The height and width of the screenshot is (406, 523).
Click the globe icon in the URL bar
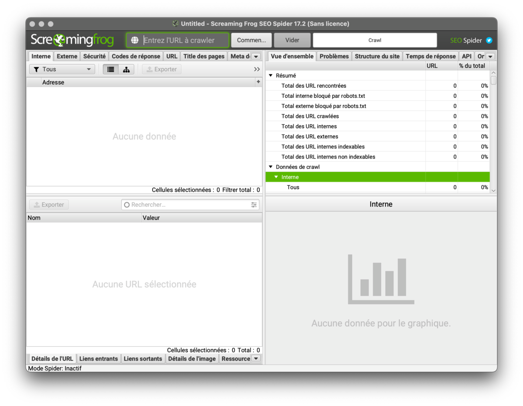135,40
